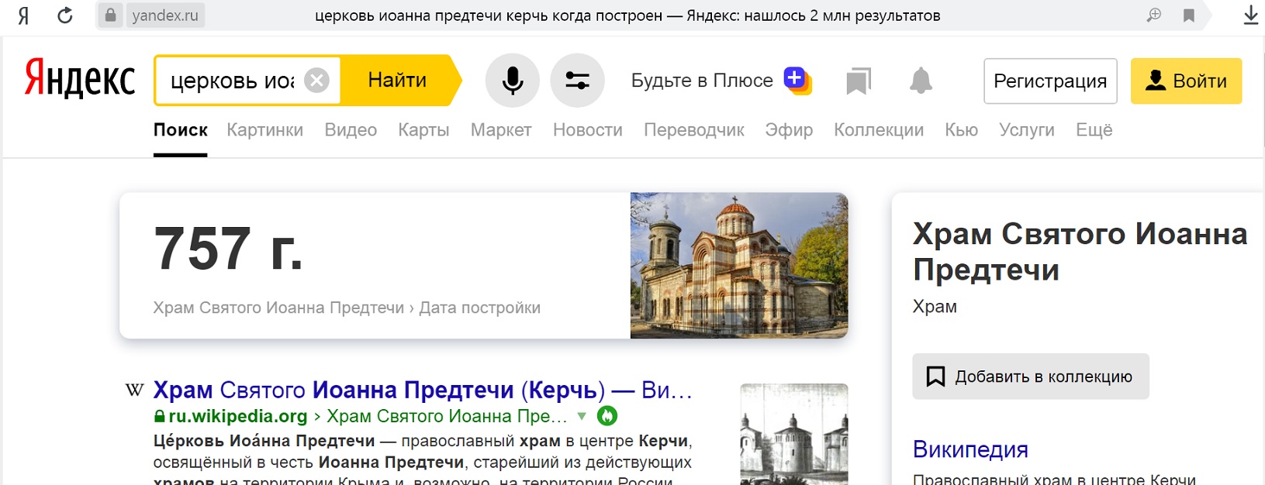Reload the page with the refresh icon
1265x485 pixels.
coord(65,15)
